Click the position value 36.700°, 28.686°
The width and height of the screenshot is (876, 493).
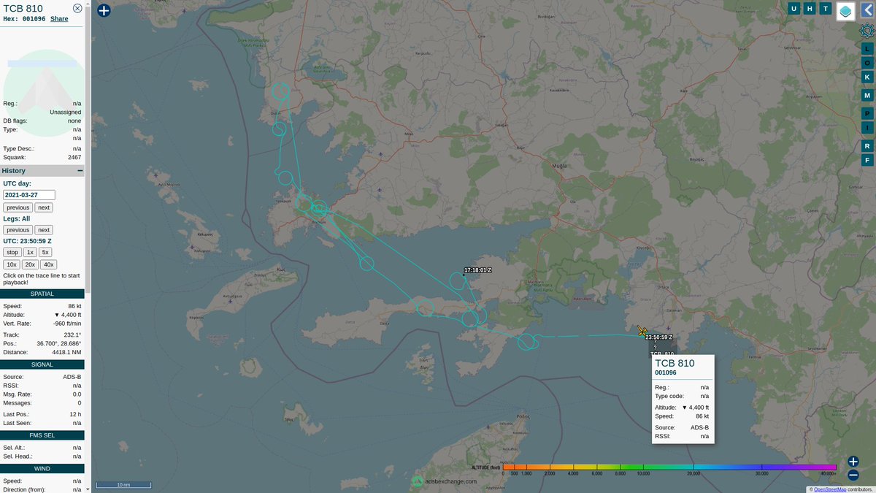[x=59, y=343]
